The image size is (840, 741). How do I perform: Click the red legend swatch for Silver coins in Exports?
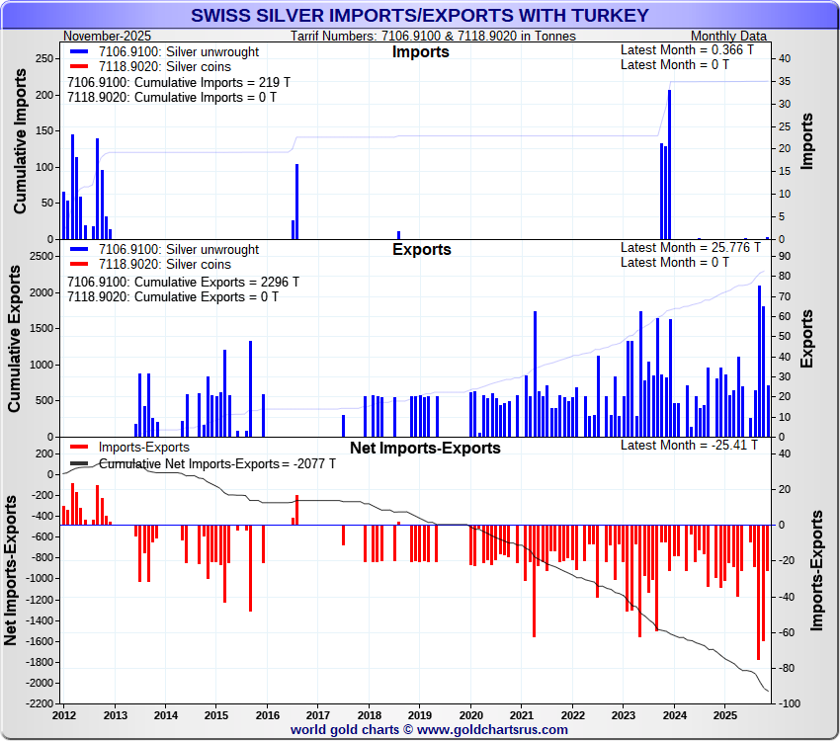(x=79, y=265)
